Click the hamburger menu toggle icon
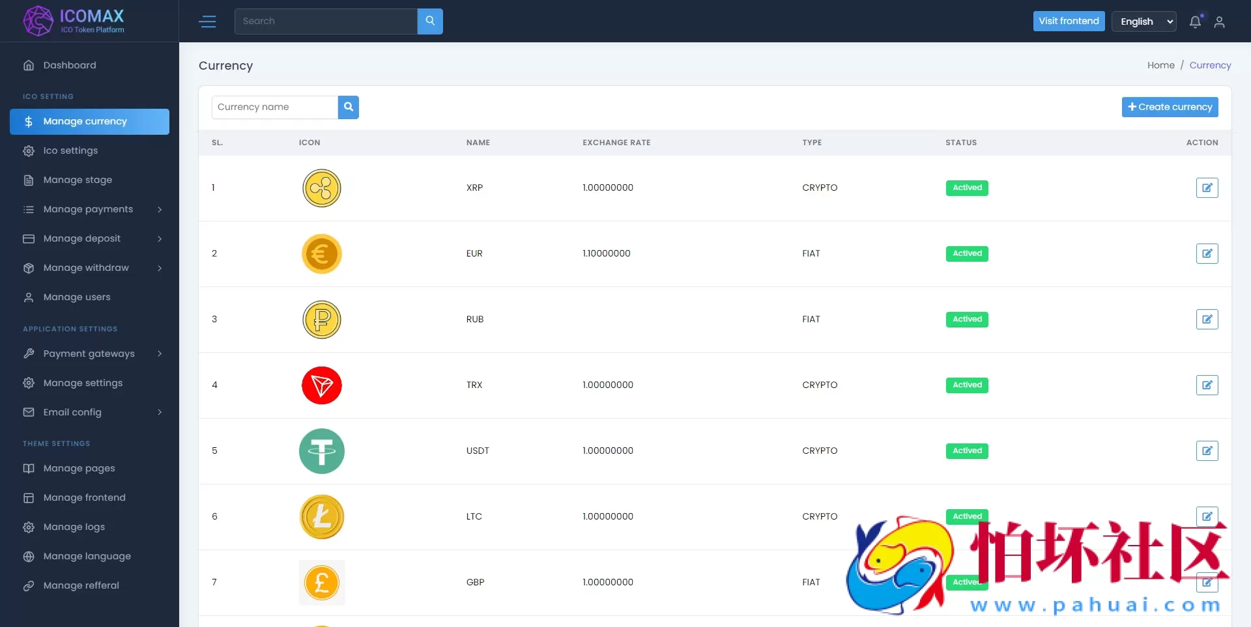This screenshot has width=1251, height=627. coord(207,21)
